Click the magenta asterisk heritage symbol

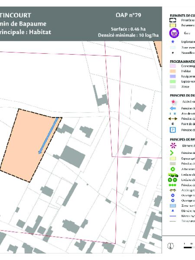(x=173, y=146)
